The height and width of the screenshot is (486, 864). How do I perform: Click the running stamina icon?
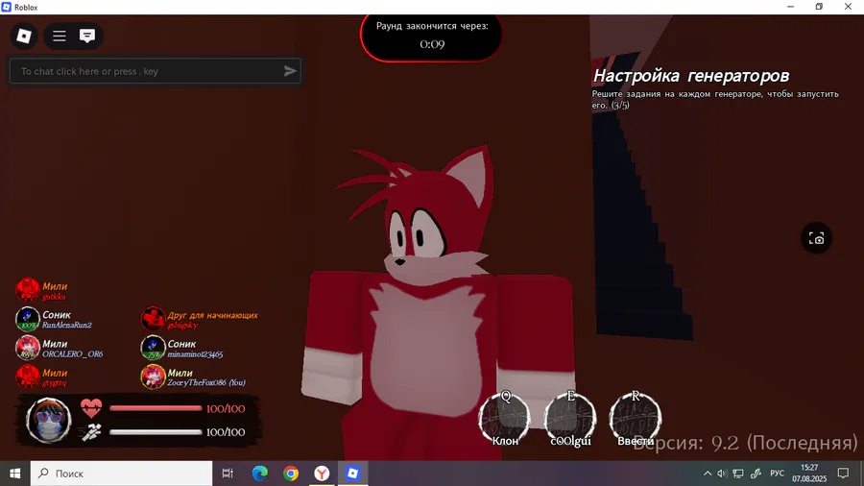(x=91, y=432)
